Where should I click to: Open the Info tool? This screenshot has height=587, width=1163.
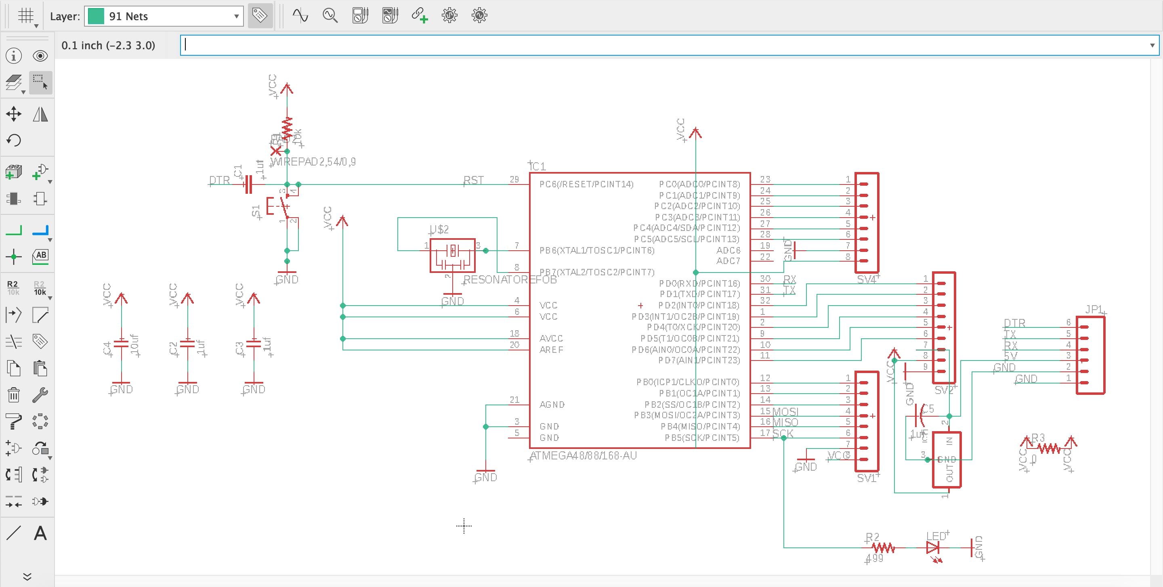(14, 56)
